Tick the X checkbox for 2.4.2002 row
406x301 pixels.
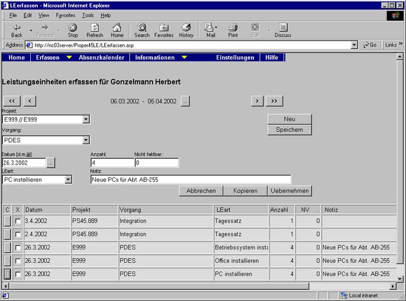pyautogui.click(x=17, y=234)
